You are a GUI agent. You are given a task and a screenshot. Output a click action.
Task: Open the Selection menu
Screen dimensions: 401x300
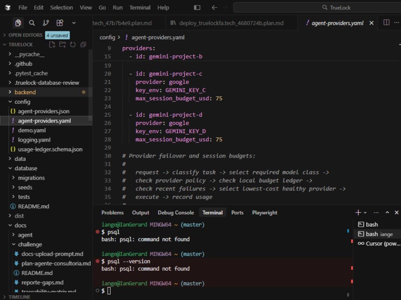pyautogui.click(x=61, y=8)
